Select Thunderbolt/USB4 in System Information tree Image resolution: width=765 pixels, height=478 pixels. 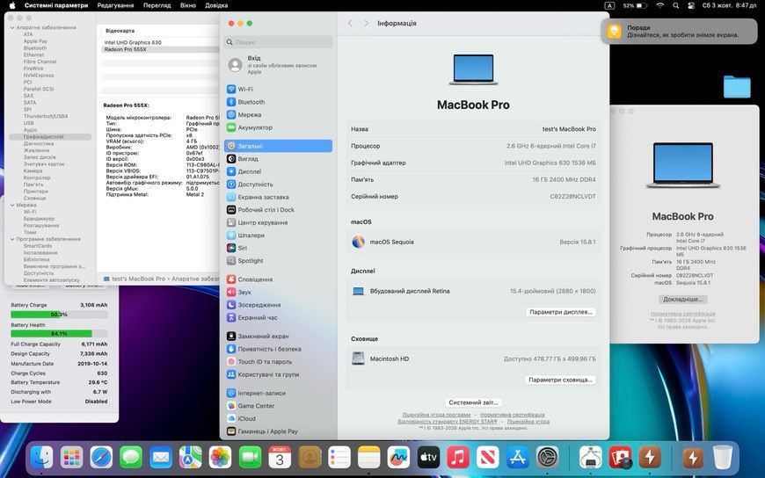[46, 117]
